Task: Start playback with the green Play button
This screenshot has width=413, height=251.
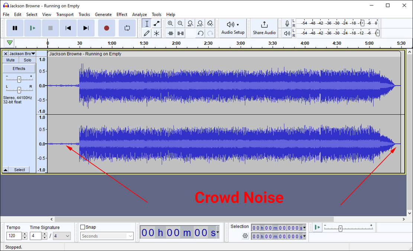Action: coord(32,28)
